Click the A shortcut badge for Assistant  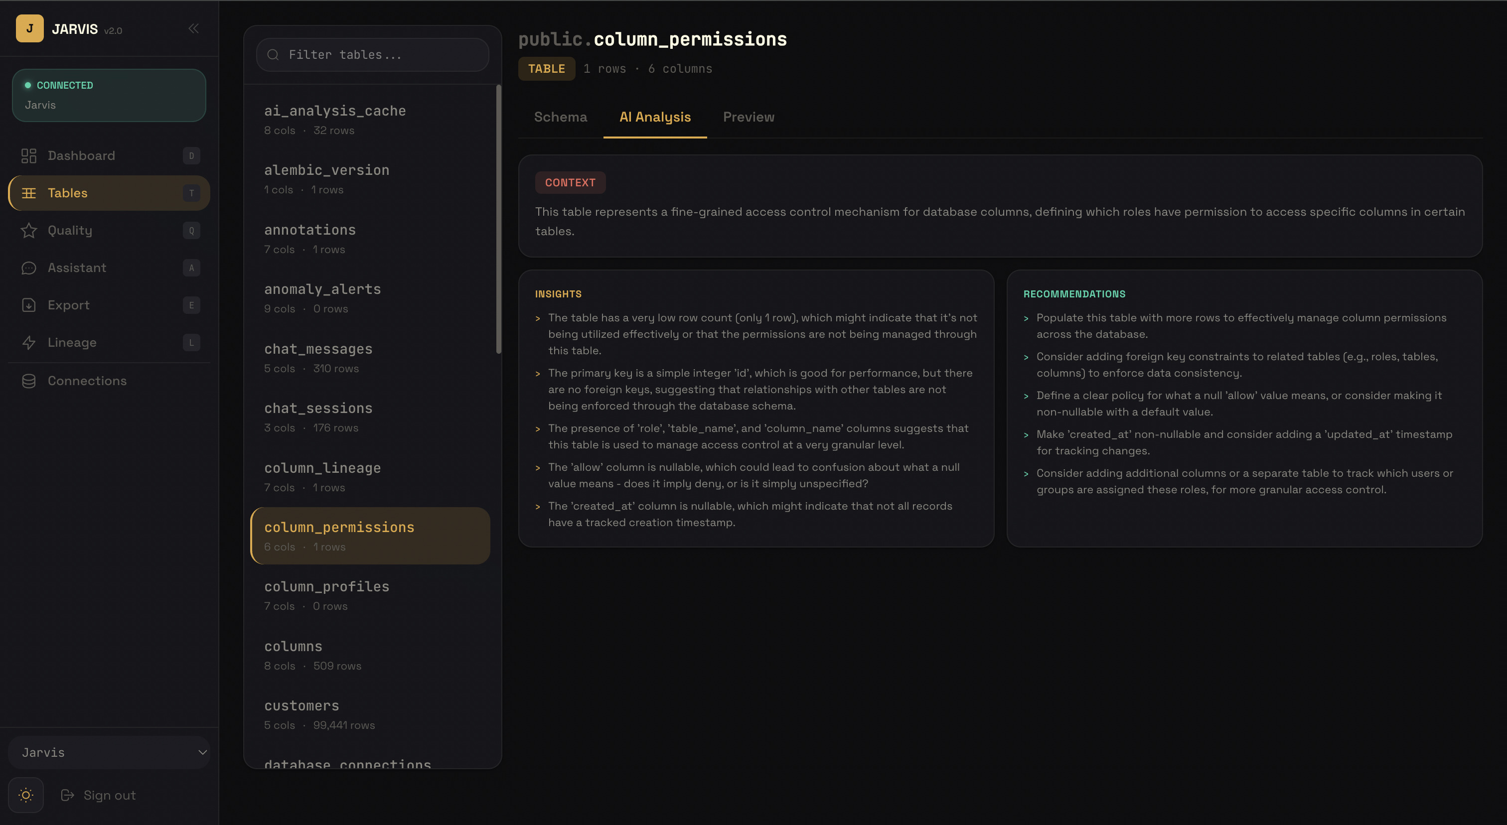point(191,268)
